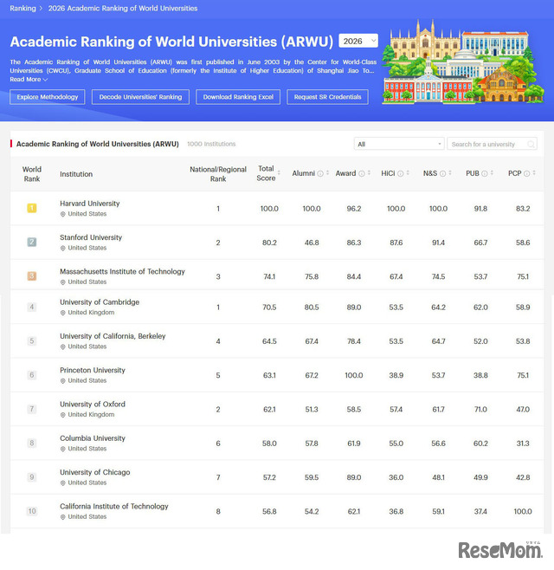Image resolution: width=554 pixels, height=570 pixels.
Task: Sort by Award column arrows
Action: coord(369,173)
